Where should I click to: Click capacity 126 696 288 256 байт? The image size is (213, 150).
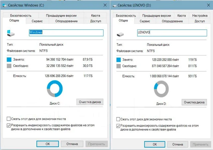pos(59,76)
